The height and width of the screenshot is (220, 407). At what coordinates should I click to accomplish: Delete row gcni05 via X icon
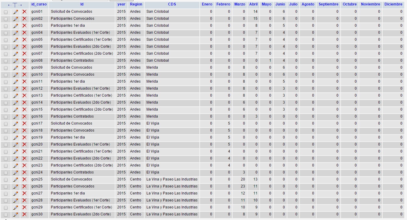[x=25, y=40]
